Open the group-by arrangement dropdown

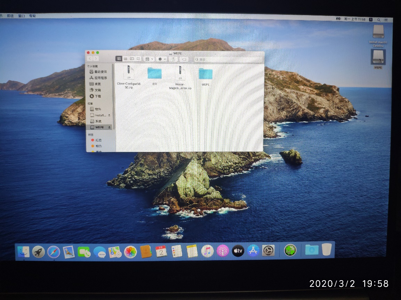pyautogui.click(x=149, y=59)
